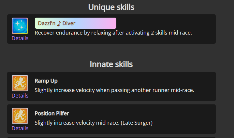
Task: Click the Dazzl'n Diver sparkle skill icon
Action: (20, 26)
